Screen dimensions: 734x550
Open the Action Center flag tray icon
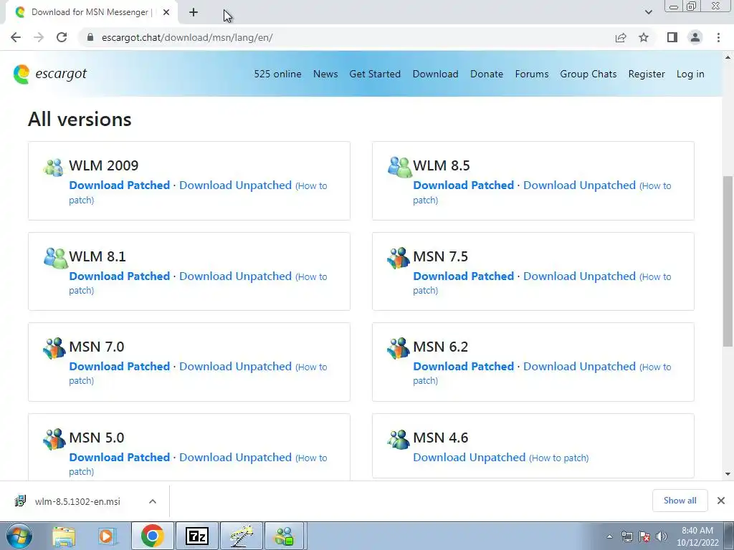644,536
